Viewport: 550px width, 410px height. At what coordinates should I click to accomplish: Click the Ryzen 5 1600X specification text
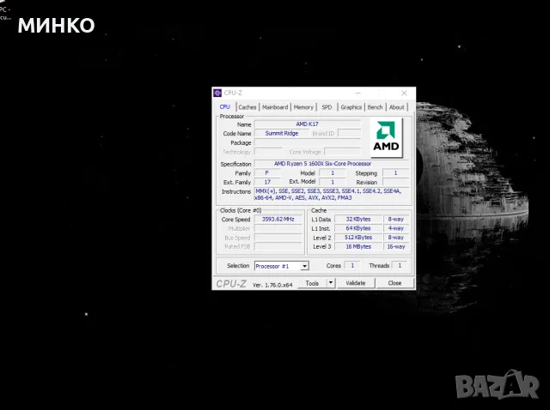pyautogui.click(x=322, y=164)
